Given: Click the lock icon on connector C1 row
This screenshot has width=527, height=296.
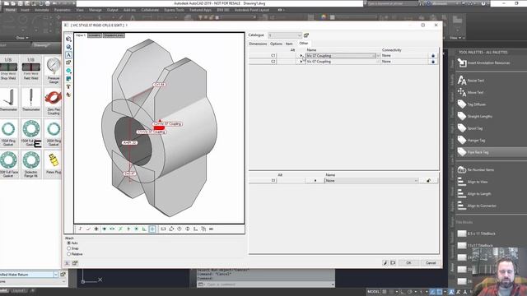Looking at the screenshot, I should pos(433,56).
